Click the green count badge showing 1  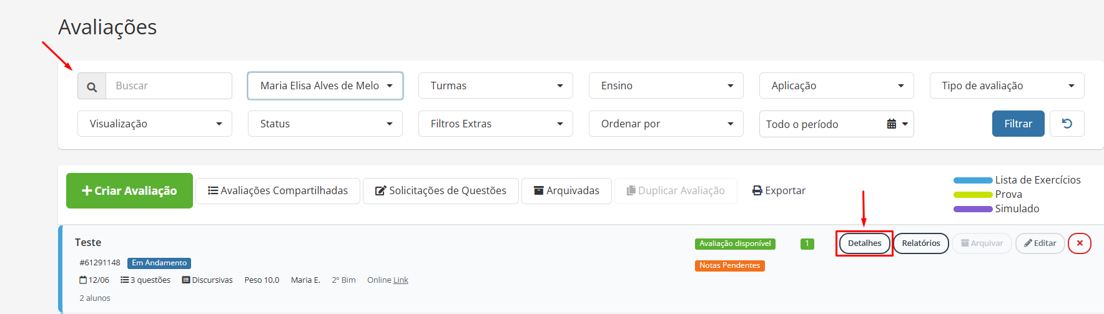pyautogui.click(x=807, y=244)
